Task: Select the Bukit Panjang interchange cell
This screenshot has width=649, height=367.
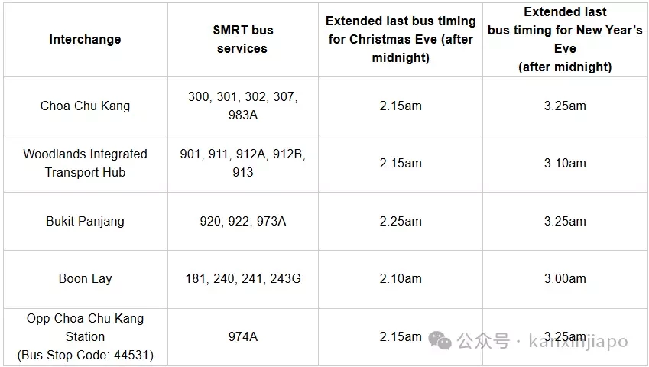Action: coord(86,222)
